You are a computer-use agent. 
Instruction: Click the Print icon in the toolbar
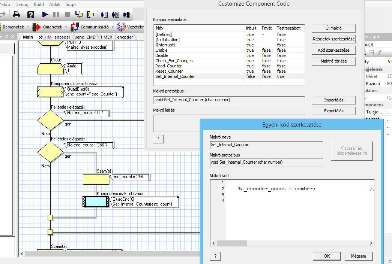(17, 15)
